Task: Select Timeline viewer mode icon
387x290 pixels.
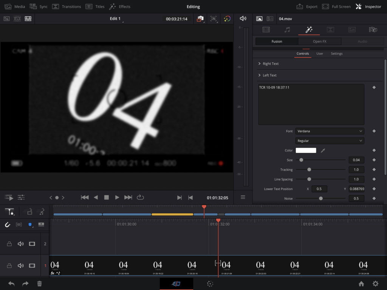Action: pyautogui.click(x=28, y=19)
